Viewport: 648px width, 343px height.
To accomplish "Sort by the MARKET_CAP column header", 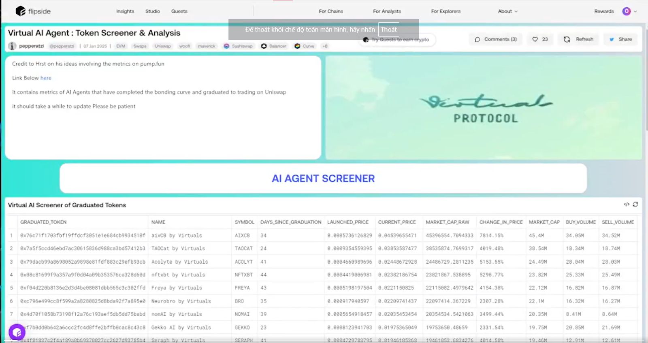I will click(544, 222).
